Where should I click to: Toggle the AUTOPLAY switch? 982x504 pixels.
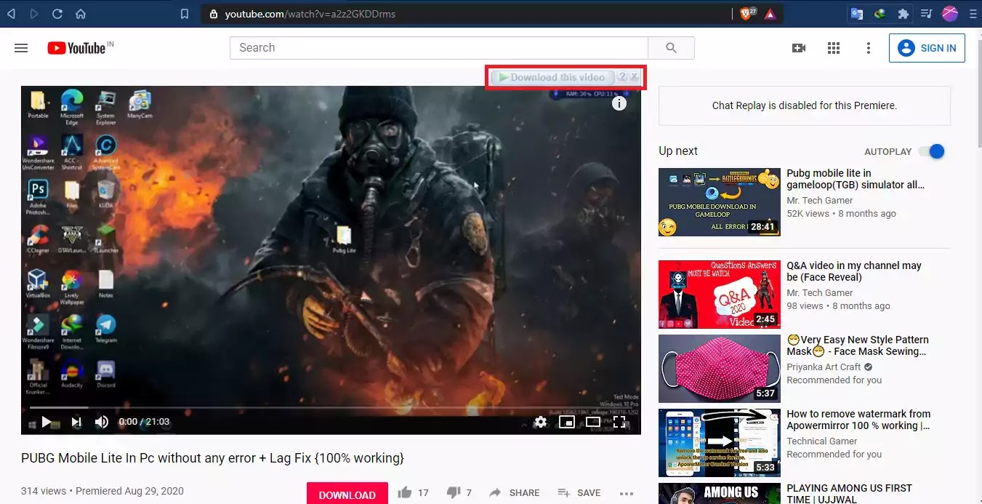click(x=931, y=151)
